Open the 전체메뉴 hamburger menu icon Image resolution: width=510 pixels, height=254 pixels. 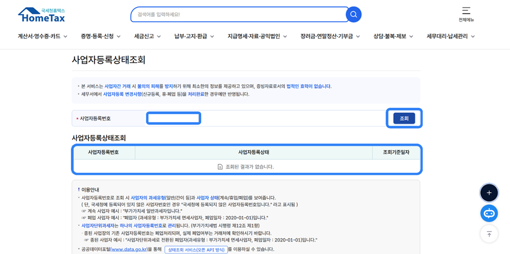466,11
